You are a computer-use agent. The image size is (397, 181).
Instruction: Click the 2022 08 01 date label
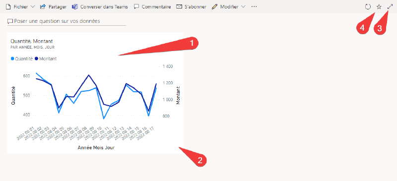coord(25,133)
